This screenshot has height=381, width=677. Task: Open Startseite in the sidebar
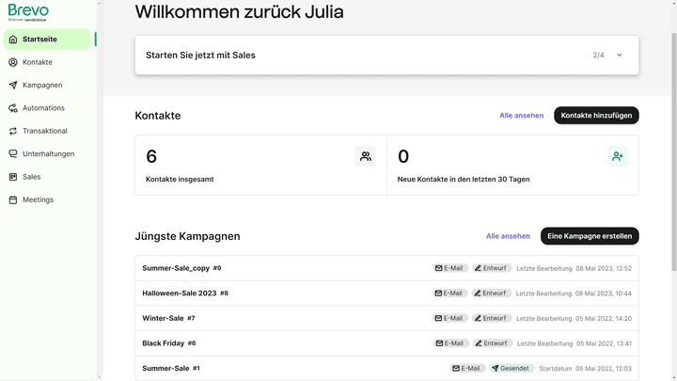(x=48, y=40)
